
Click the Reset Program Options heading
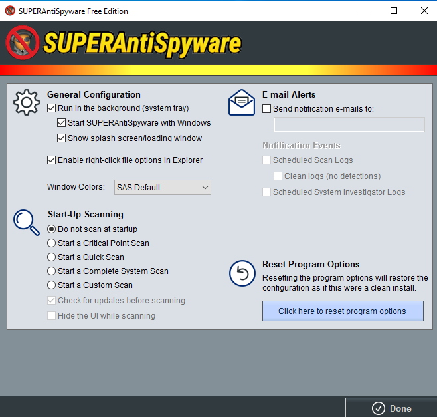311,264
